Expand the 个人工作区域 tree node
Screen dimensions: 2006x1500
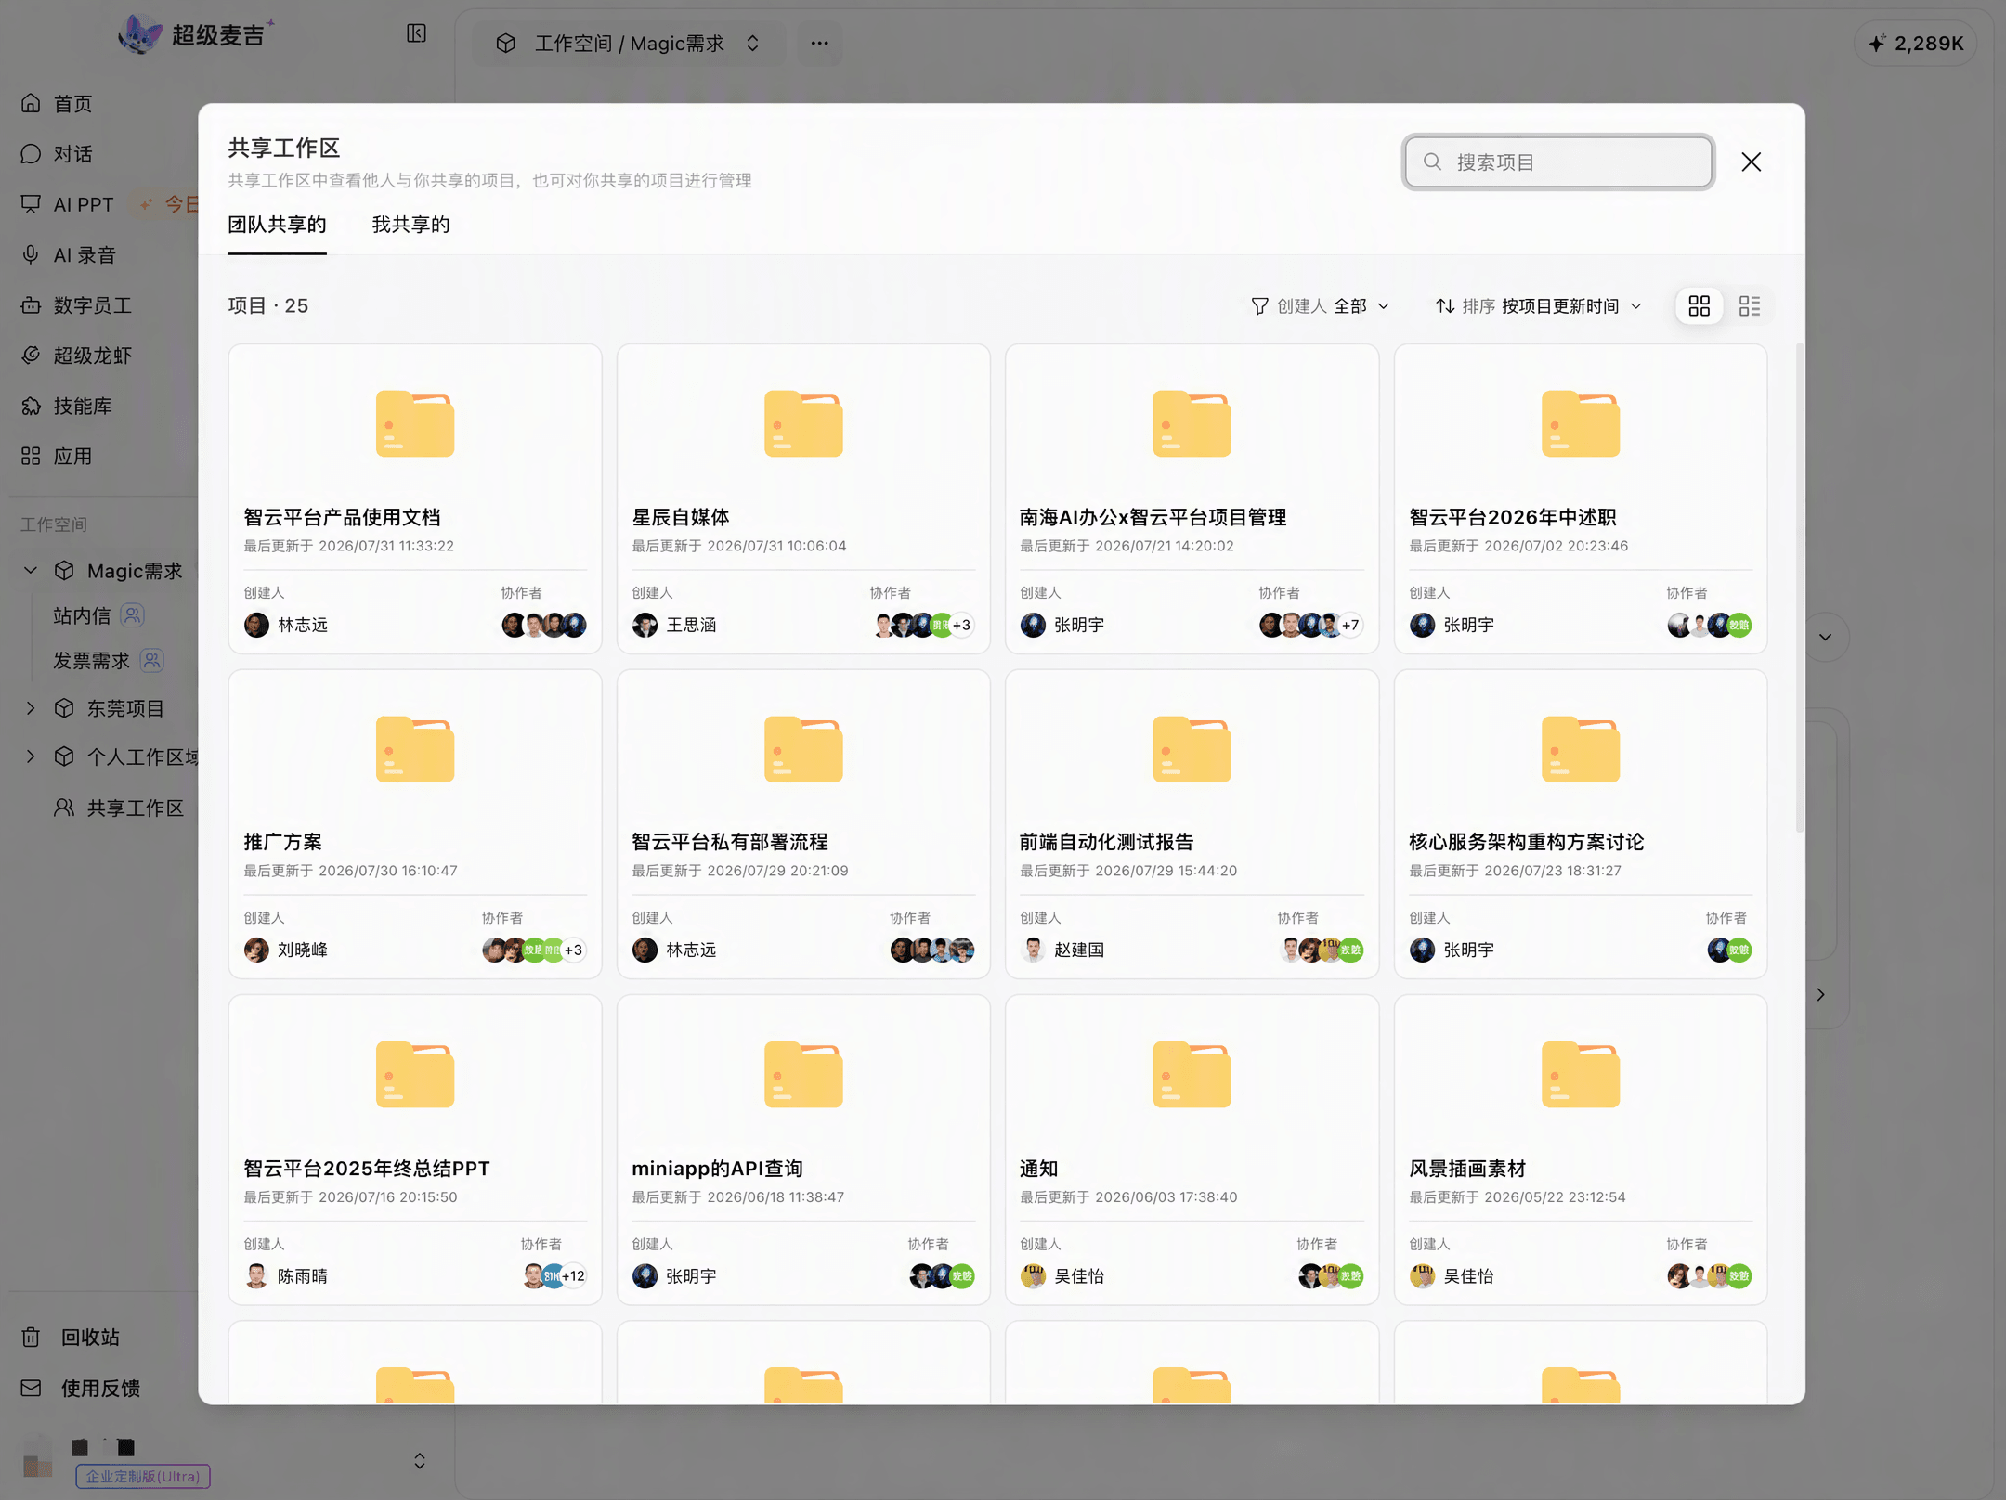coord(31,756)
